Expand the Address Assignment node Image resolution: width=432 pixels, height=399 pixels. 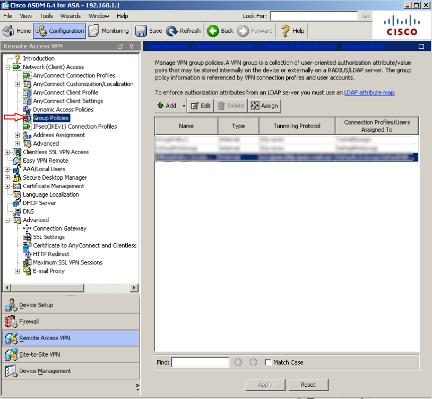pyautogui.click(x=18, y=135)
